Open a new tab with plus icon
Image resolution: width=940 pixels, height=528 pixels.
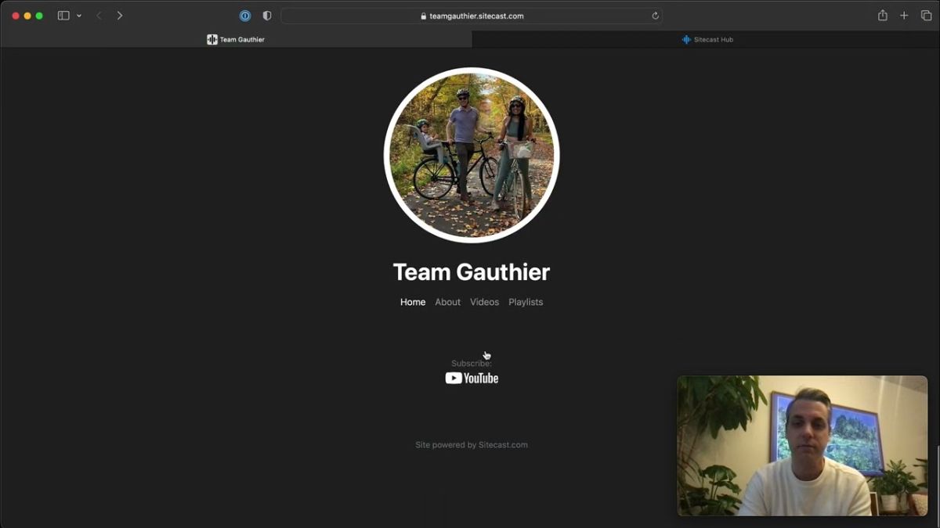[x=904, y=16]
